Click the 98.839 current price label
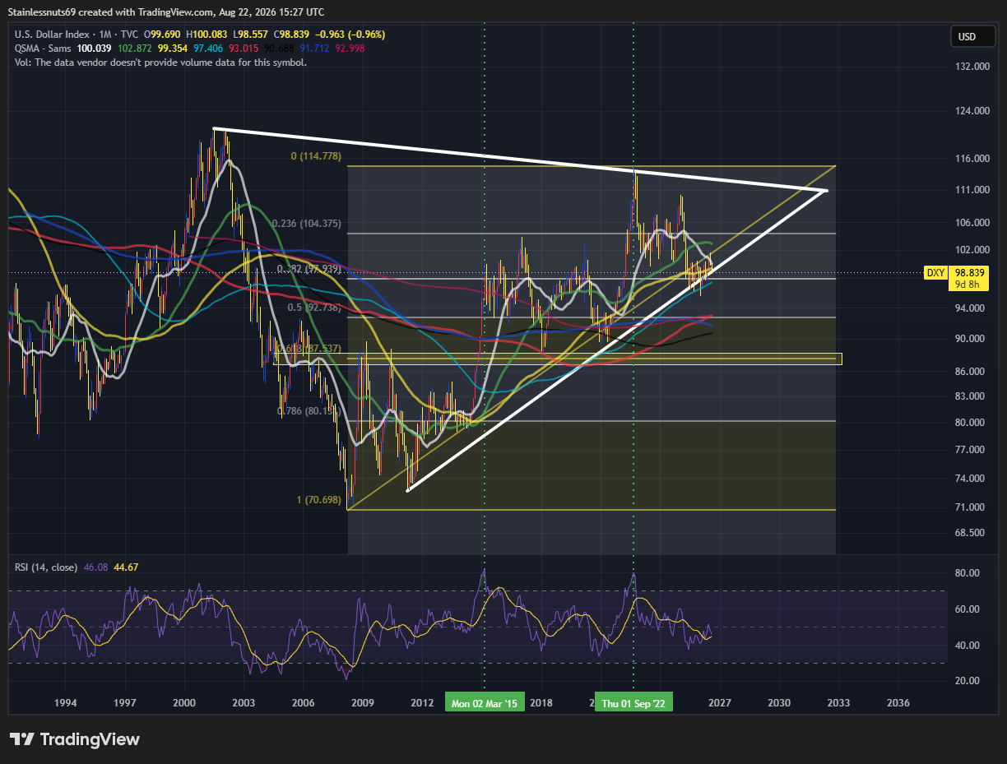This screenshot has height=764, width=1007. tap(969, 272)
